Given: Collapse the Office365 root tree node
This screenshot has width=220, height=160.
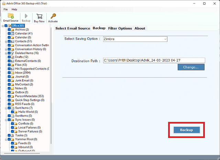Looking at the screenshot, I should (3, 26).
